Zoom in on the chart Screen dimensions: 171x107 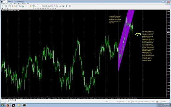[x=52, y=6]
